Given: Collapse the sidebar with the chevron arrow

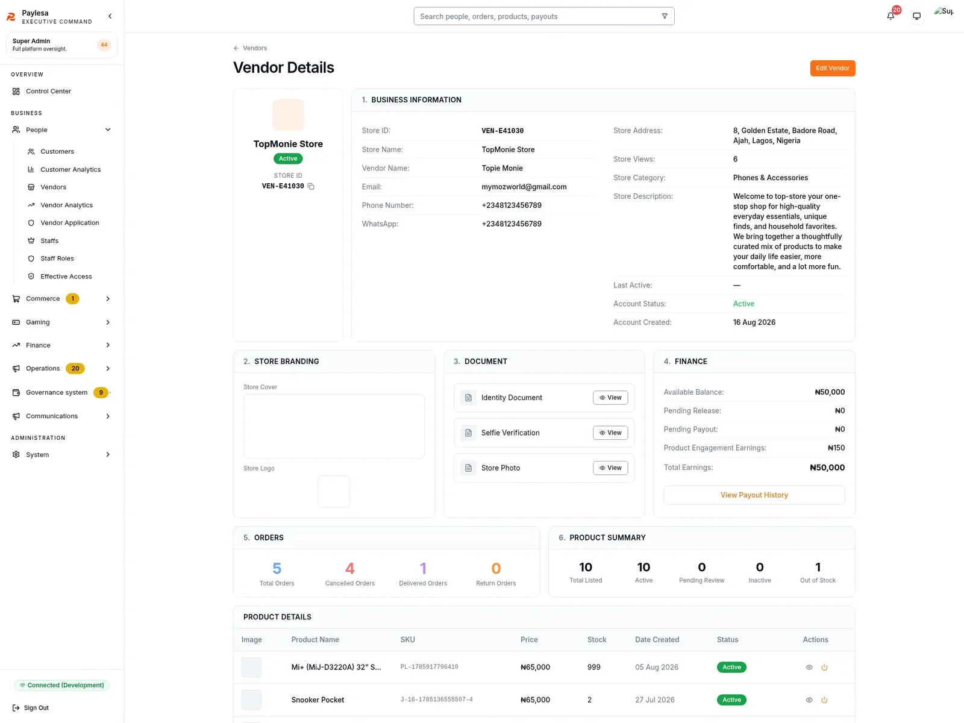Looking at the screenshot, I should pos(110,16).
